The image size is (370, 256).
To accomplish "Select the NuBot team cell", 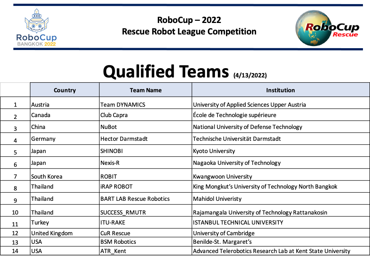I will [145, 127].
